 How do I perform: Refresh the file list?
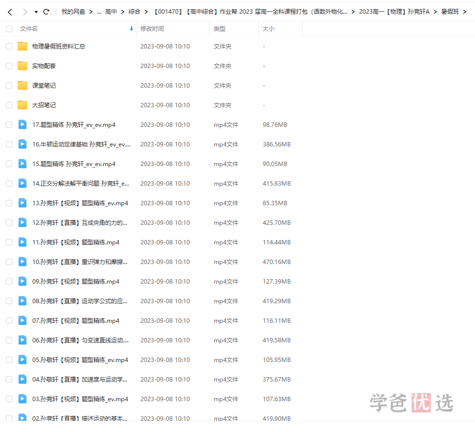[x=46, y=12]
